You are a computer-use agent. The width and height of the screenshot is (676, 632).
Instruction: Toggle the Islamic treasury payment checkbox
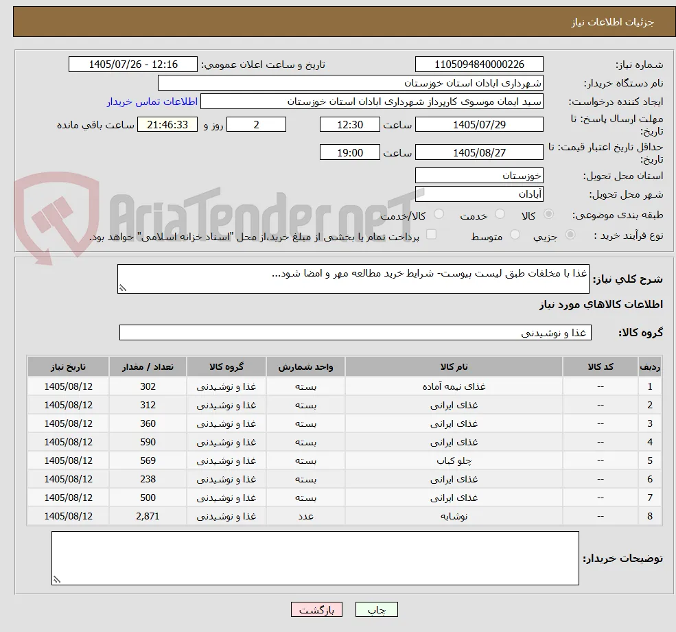click(431, 235)
